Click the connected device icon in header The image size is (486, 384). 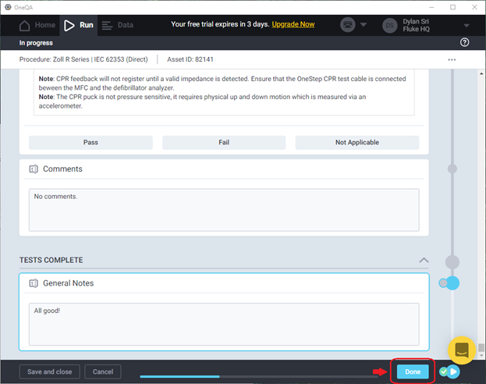348,25
